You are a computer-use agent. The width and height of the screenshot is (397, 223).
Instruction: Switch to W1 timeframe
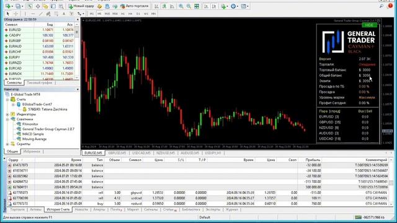tap(146, 14)
